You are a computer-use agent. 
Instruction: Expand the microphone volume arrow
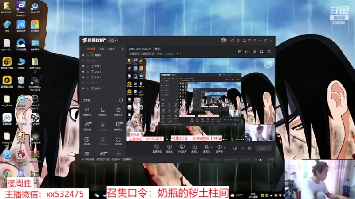click(212, 148)
